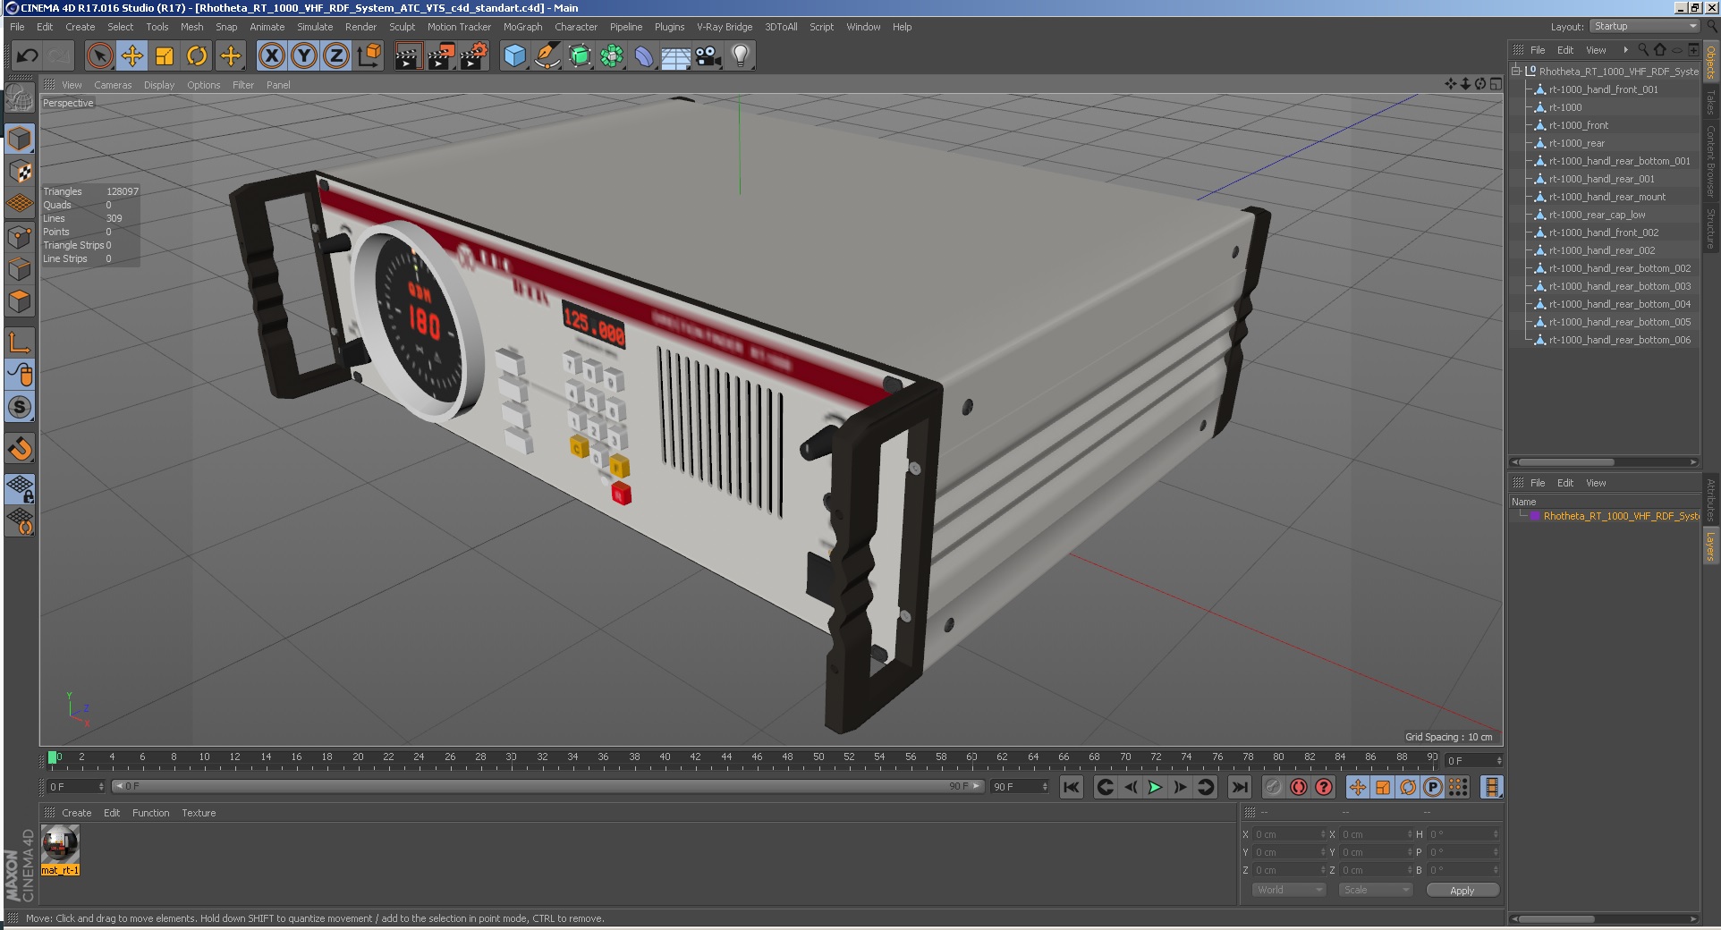1721x930 pixels.
Task: Click the Undo arrow icon
Action: click(x=28, y=56)
